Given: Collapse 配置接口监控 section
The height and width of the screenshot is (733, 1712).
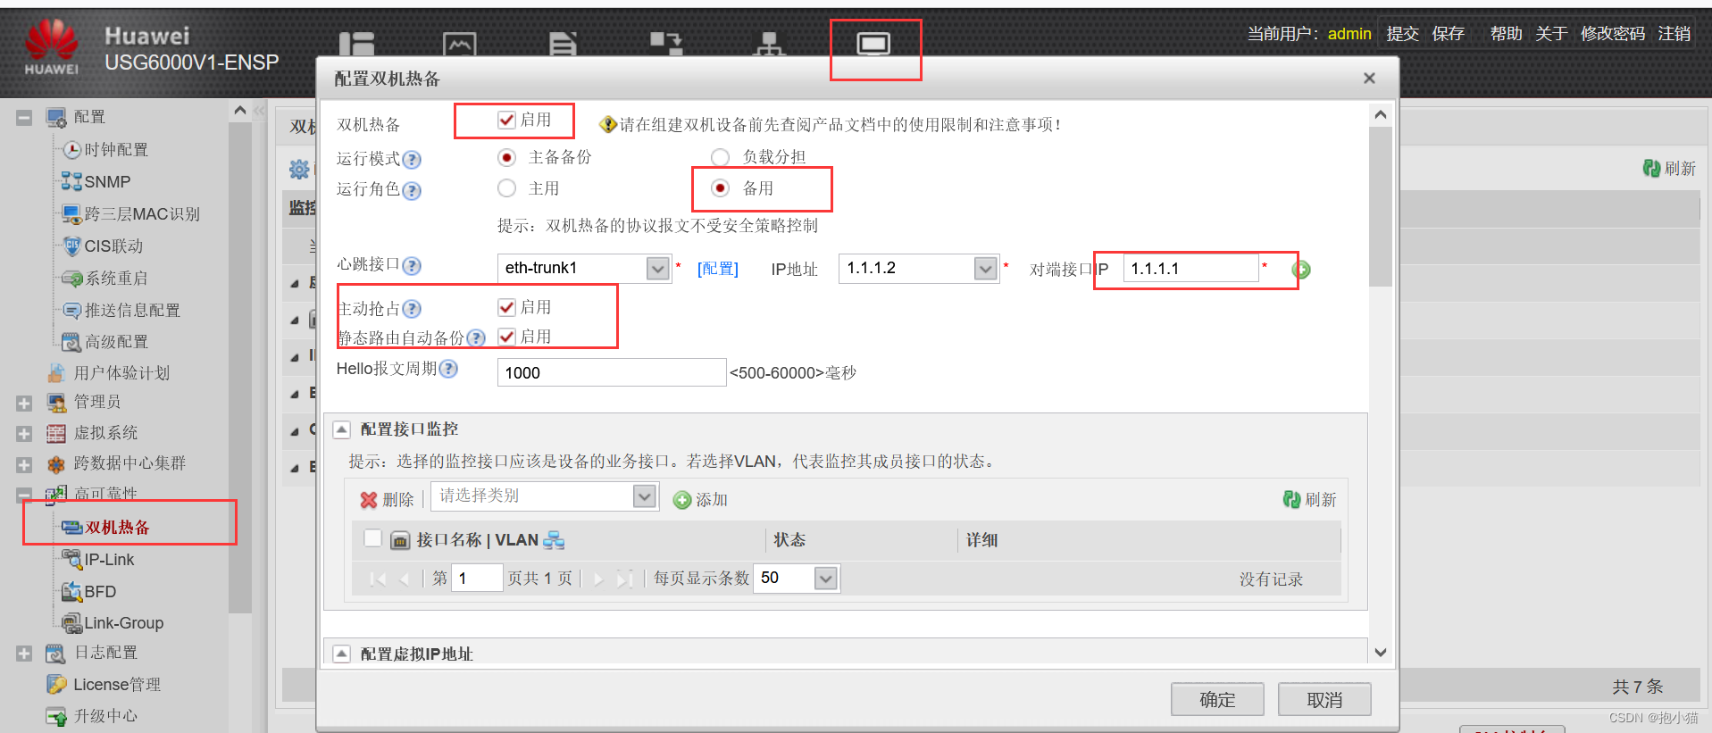Looking at the screenshot, I should 341,429.
